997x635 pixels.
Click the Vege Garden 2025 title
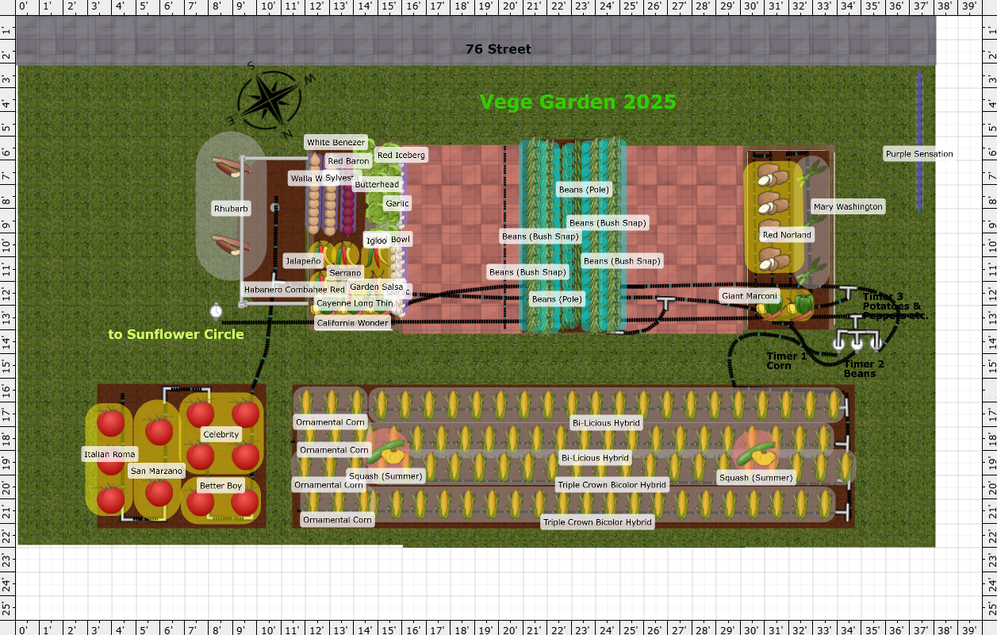(x=578, y=102)
